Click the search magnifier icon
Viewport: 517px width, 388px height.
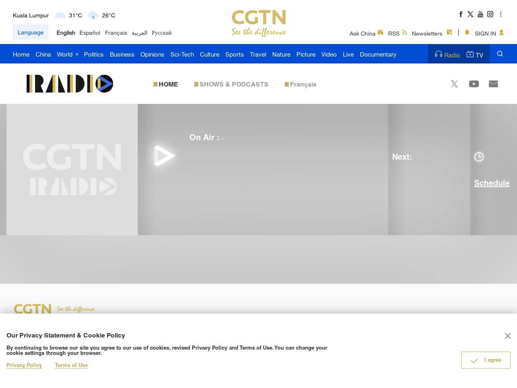500,54
